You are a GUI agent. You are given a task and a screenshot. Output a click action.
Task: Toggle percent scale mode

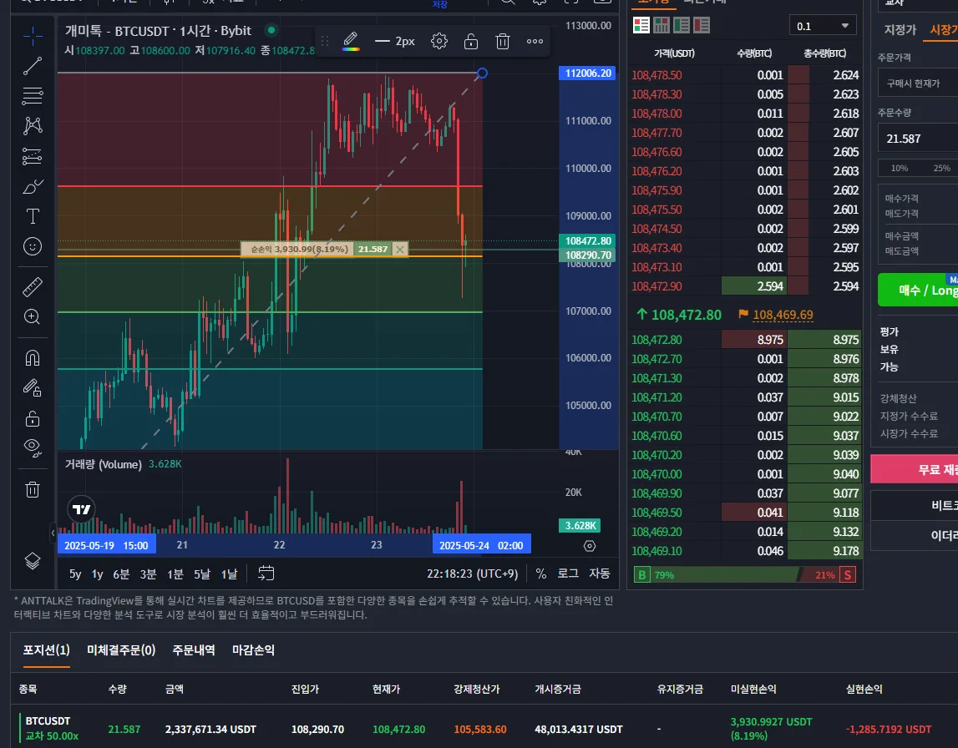[540, 574]
